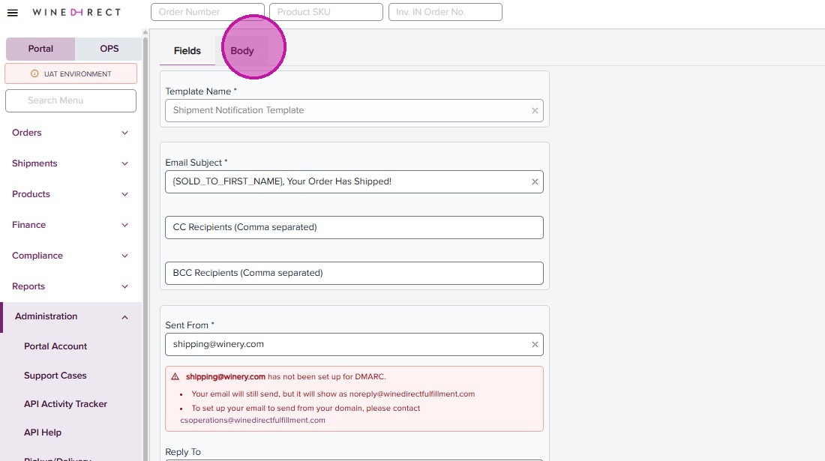This screenshot has height=461, width=825.
Task: Open Support Cases in sidebar
Action: coord(55,376)
